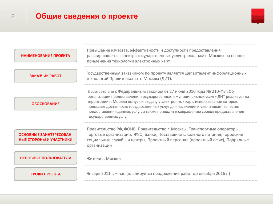Screen dimensions: 273x204
Task: Select the line starting 'Январь 2011 г. – н.в.'
Action: coord(158,173)
